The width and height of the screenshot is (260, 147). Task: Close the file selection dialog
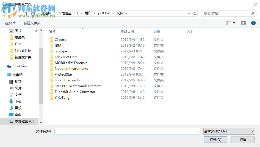point(256,4)
